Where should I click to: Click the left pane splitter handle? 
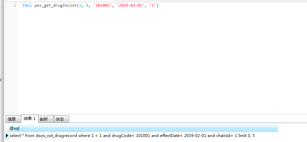(x=1, y=80)
